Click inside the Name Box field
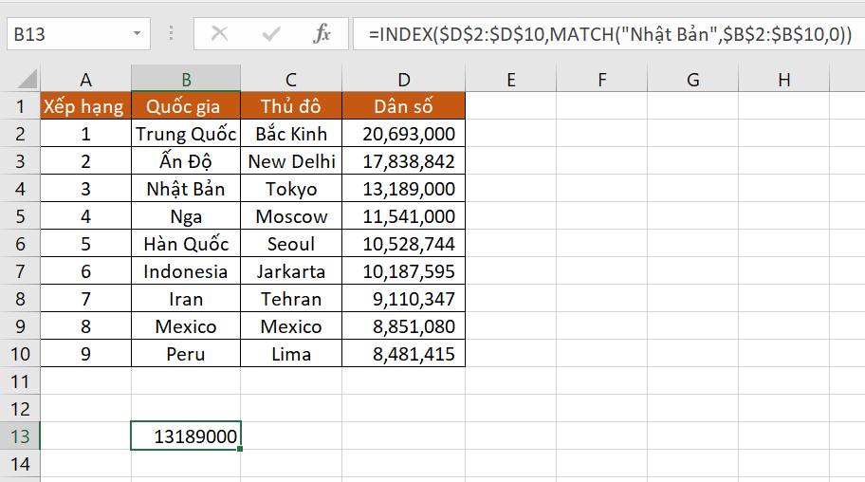 click(66, 34)
